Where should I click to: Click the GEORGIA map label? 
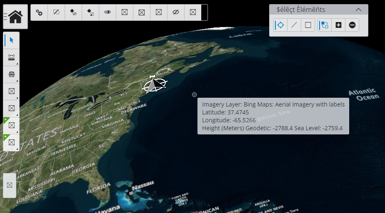(83, 168)
